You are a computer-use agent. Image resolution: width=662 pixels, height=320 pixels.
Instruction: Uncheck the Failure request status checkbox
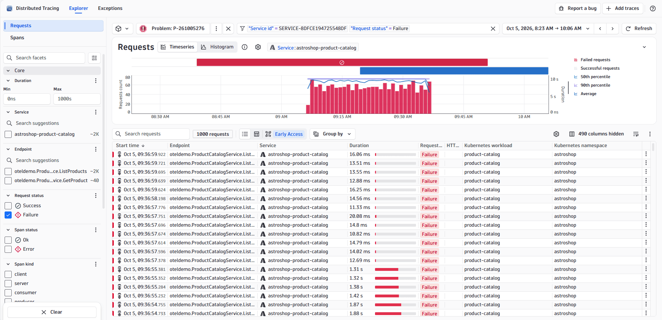(8, 215)
